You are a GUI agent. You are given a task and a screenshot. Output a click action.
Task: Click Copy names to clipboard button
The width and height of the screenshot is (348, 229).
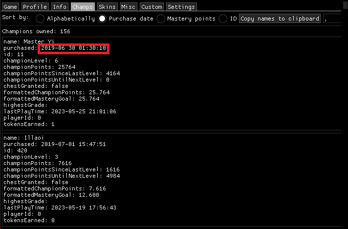coord(280,19)
